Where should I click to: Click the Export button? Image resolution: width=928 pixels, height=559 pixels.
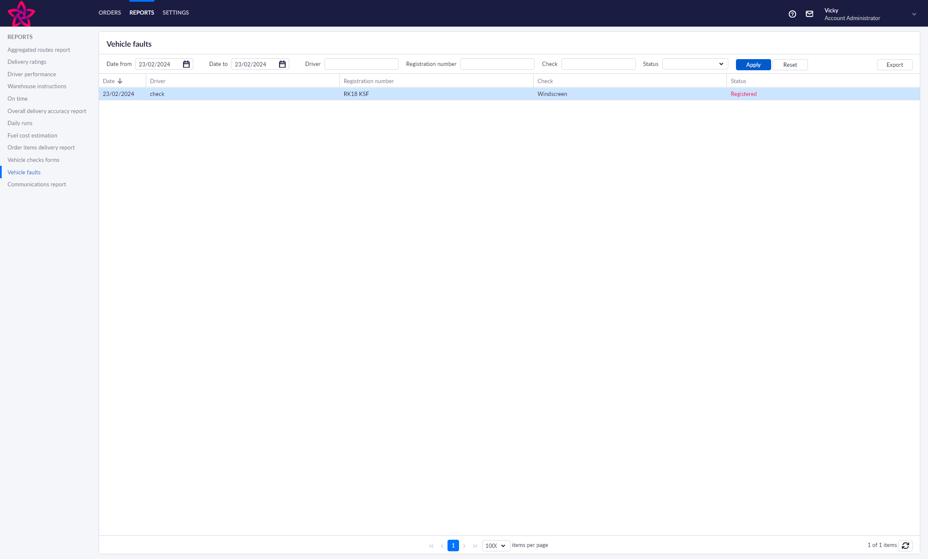click(895, 65)
